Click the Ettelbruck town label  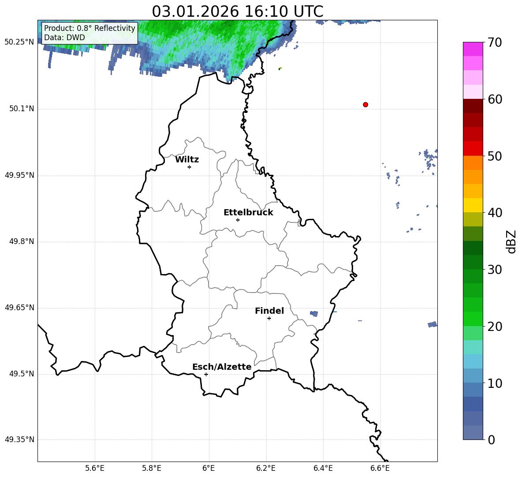point(248,213)
